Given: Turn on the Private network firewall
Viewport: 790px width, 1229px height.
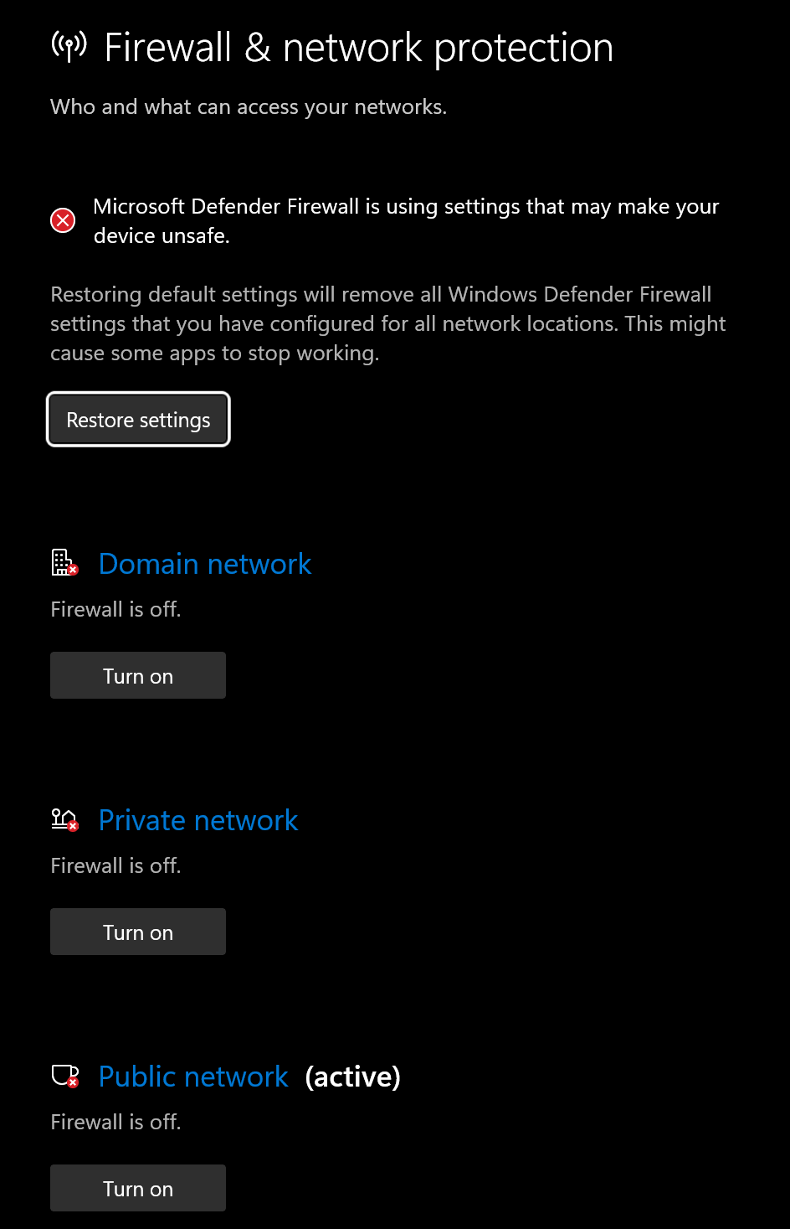Looking at the screenshot, I should coord(138,932).
